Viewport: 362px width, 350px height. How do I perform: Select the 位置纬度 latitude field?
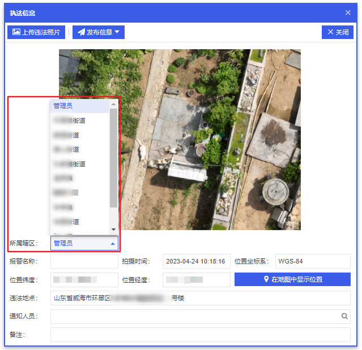[84, 280]
